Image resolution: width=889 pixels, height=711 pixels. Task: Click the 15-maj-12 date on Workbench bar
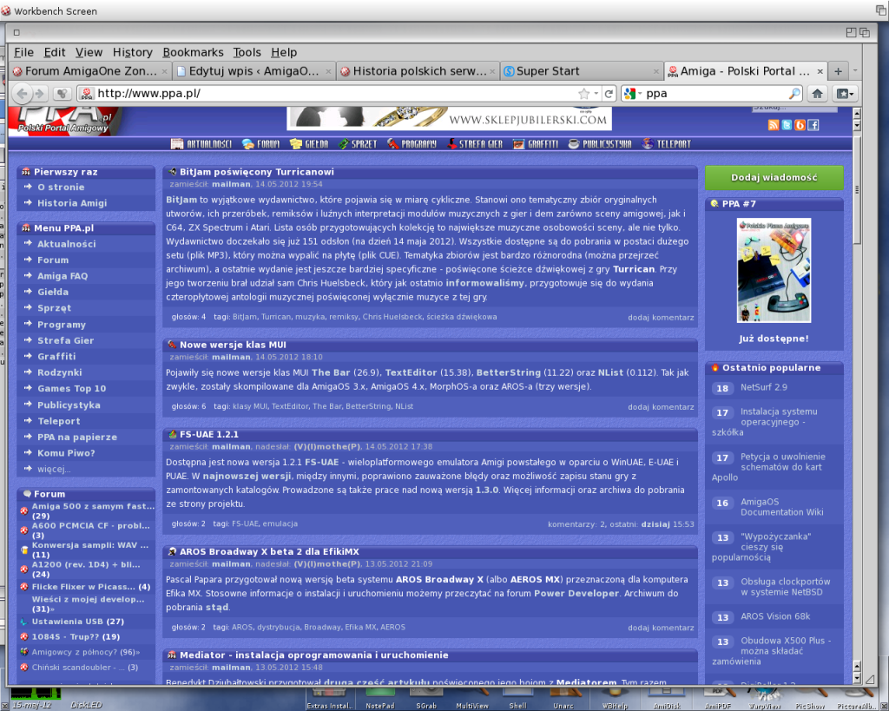32,705
